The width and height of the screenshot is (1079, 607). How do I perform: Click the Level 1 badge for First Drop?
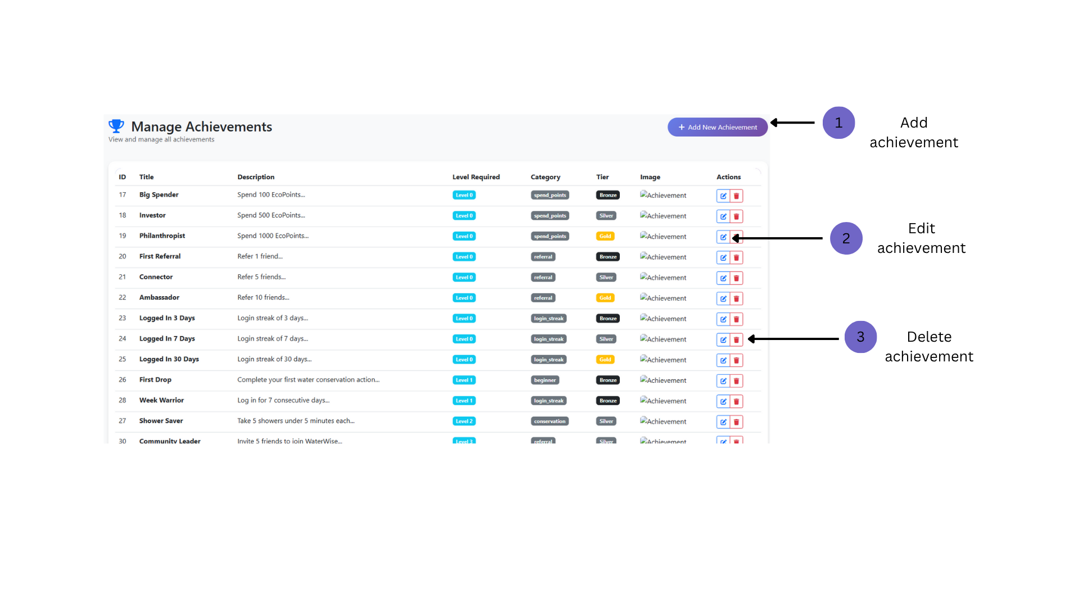(464, 380)
